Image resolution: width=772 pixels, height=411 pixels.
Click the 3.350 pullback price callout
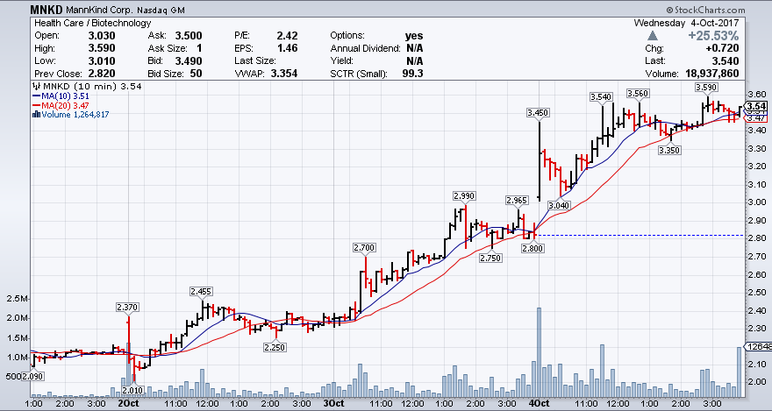670,150
